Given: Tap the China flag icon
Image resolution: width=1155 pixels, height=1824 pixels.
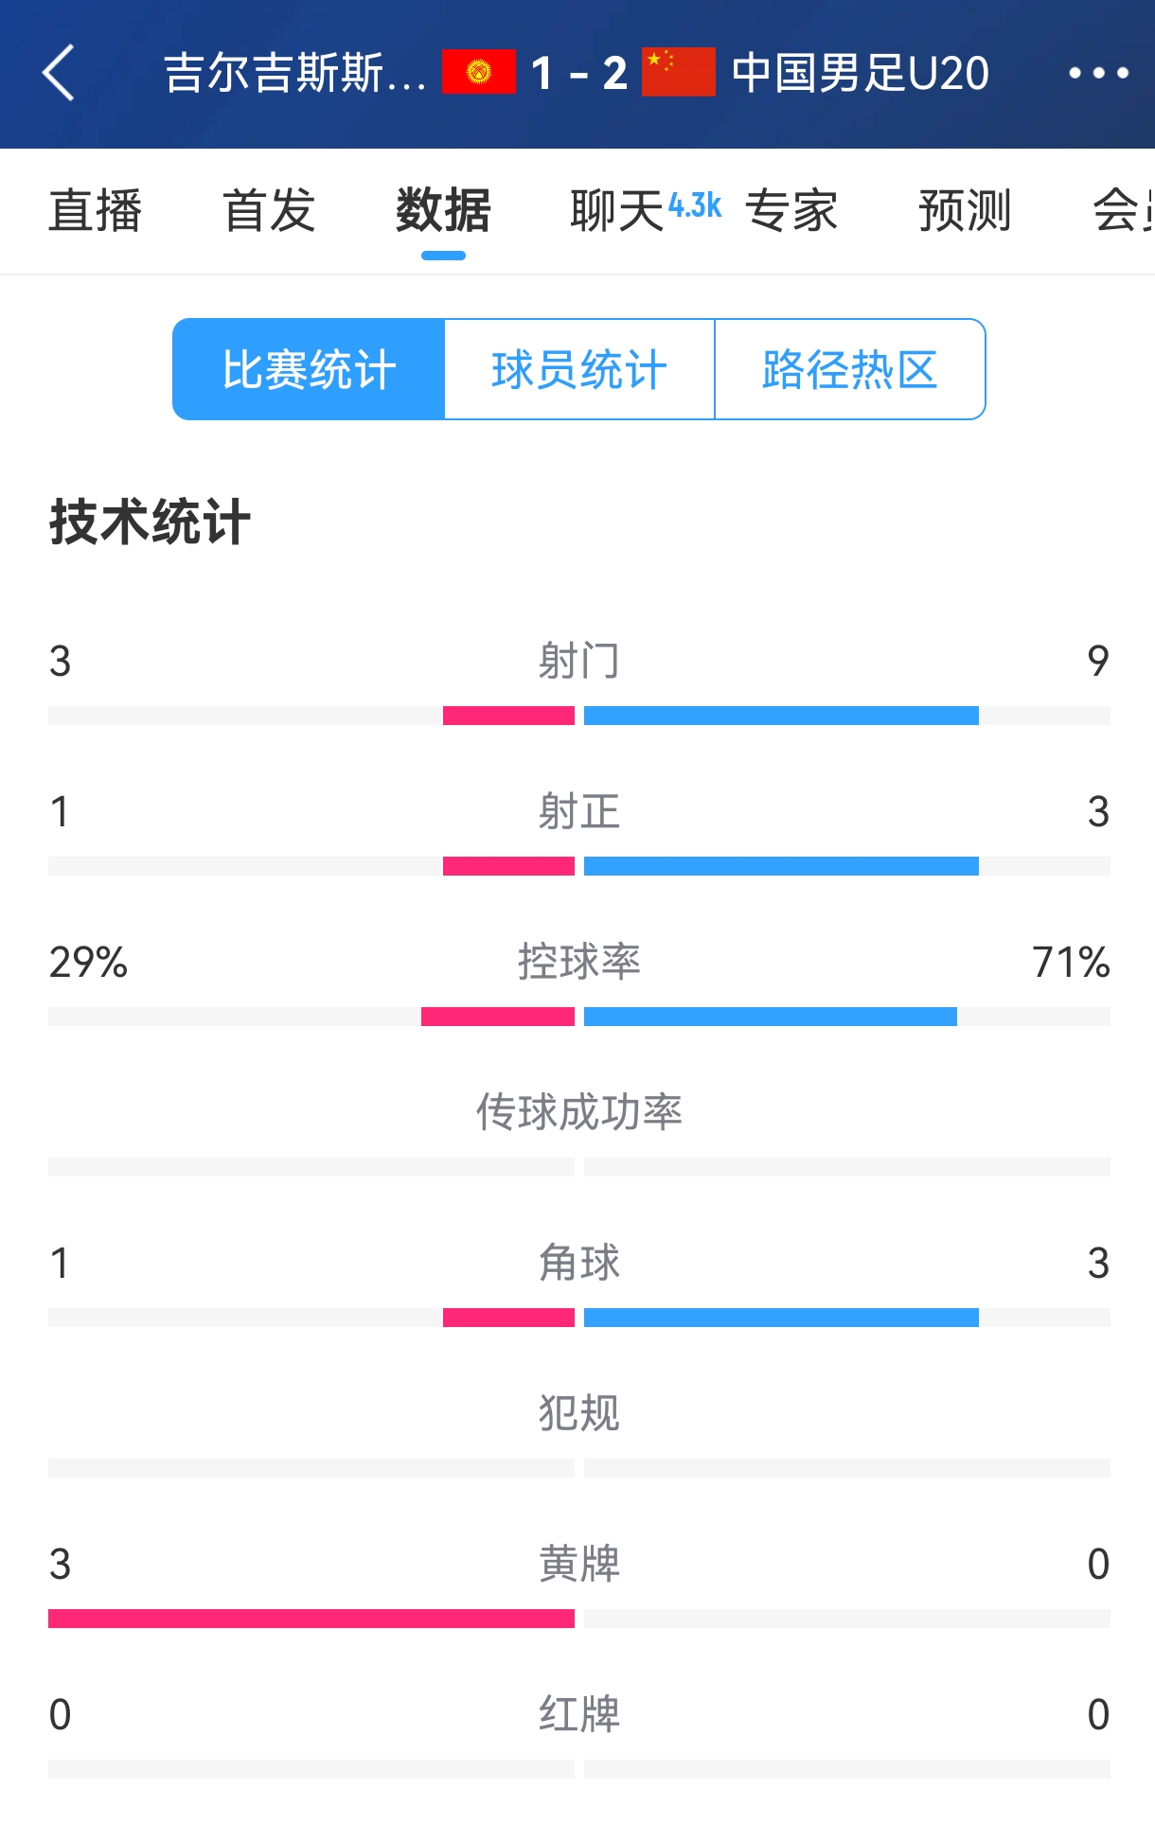Looking at the screenshot, I should tap(678, 72).
